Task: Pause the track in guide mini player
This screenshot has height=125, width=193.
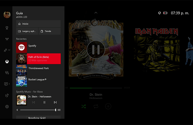Action: click(44, 102)
